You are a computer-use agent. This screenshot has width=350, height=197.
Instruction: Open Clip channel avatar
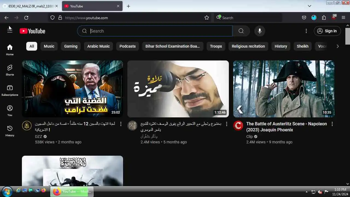pyautogui.click(x=238, y=126)
